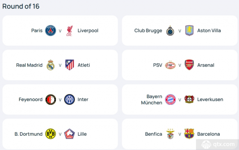Image resolution: width=239 pixels, height=150 pixels.
Task: Select the Inter blue circular logo
Action: click(x=69, y=99)
